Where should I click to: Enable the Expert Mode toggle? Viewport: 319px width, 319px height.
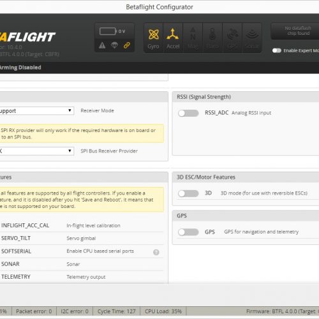[277, 50]
